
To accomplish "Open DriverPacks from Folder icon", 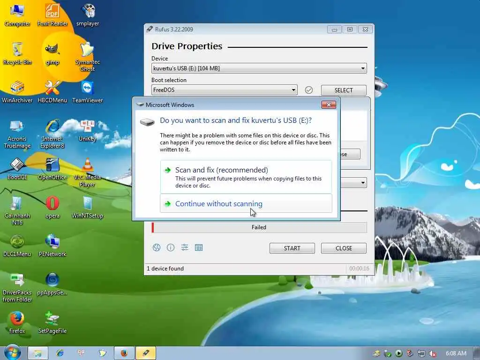I will pos(17,288).
